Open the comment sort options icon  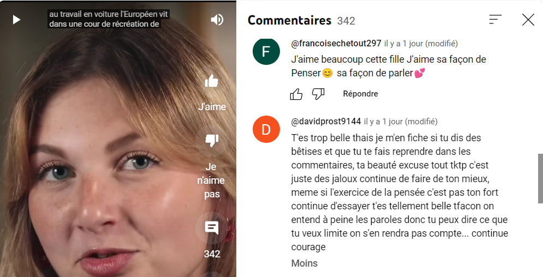[495, 20]
